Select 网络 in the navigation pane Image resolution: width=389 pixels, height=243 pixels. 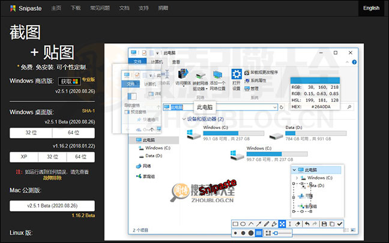pyautogui.click(x=143, y=166)
